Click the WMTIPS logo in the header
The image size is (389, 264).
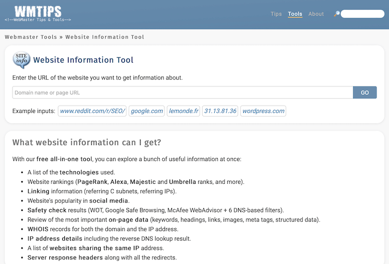(38, 13)
